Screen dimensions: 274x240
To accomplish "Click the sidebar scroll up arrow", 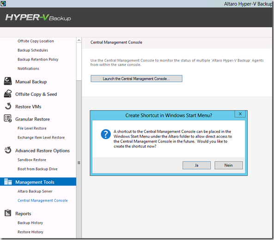I will click(79, 40).
